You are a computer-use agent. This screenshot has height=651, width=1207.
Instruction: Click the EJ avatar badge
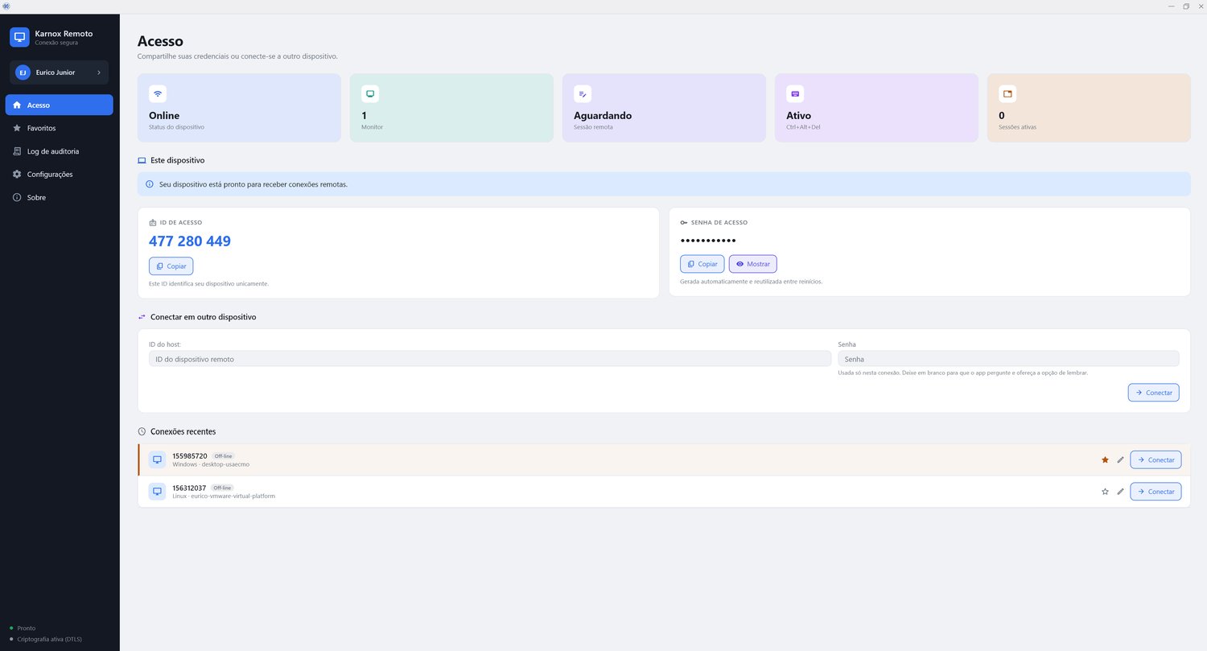pyautogui.click(x=23, y=72)
